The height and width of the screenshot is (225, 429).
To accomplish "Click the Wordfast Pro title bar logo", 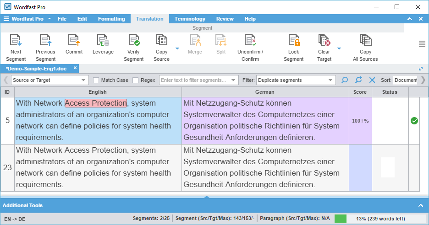I will pyautogui.click(x=8, y=7).
